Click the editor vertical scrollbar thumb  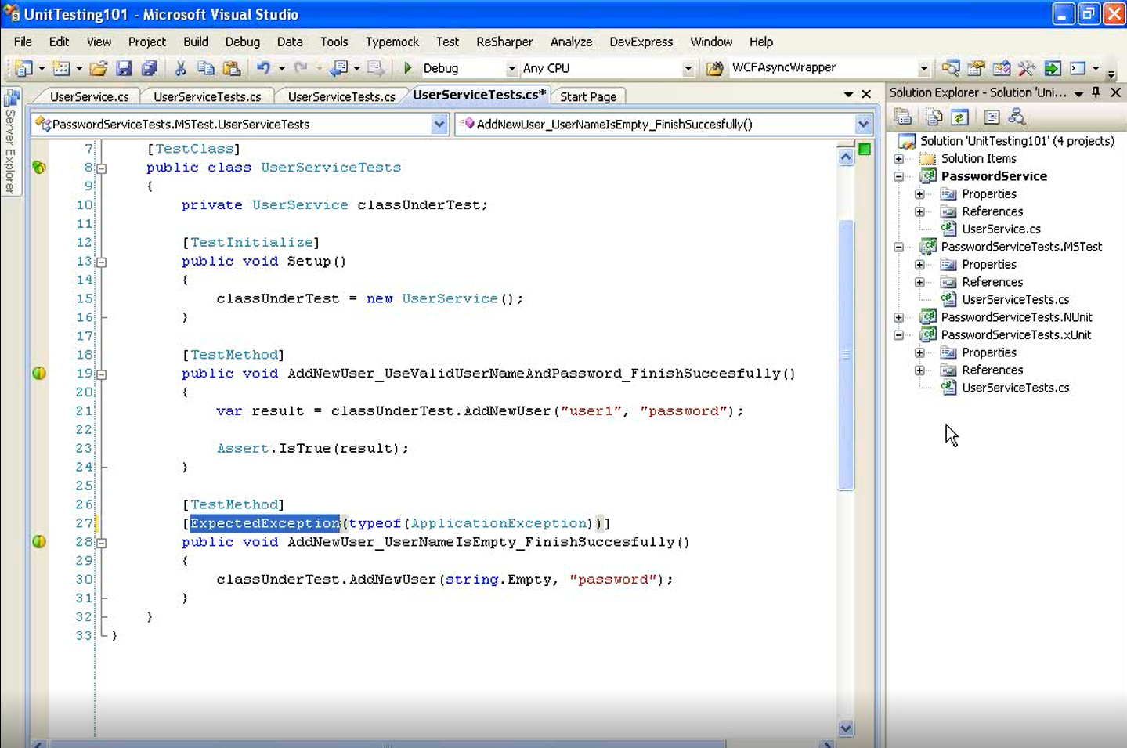(846, 352)
